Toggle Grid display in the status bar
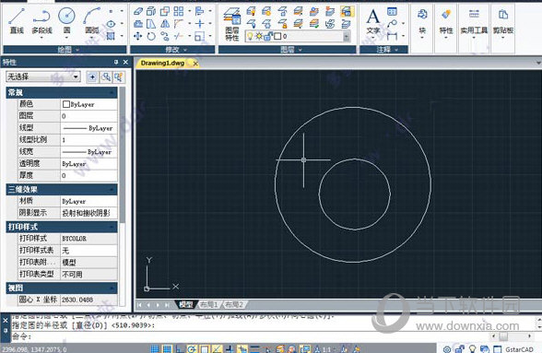The width and height of the screenshot is (542, 353). 167,348
